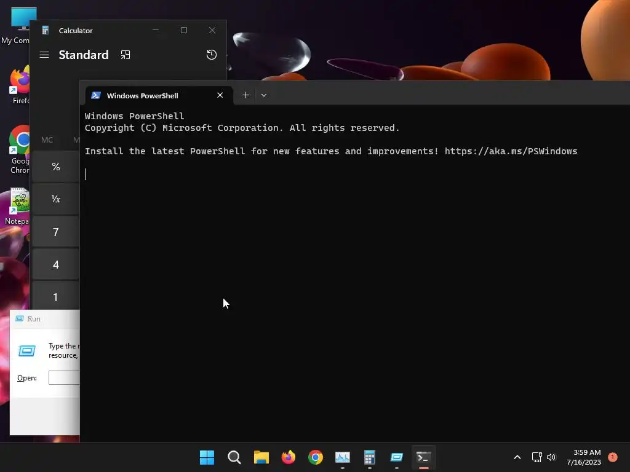Show hidden system tray icons
Screen dimensions: 630x472
tap(517, 457)
